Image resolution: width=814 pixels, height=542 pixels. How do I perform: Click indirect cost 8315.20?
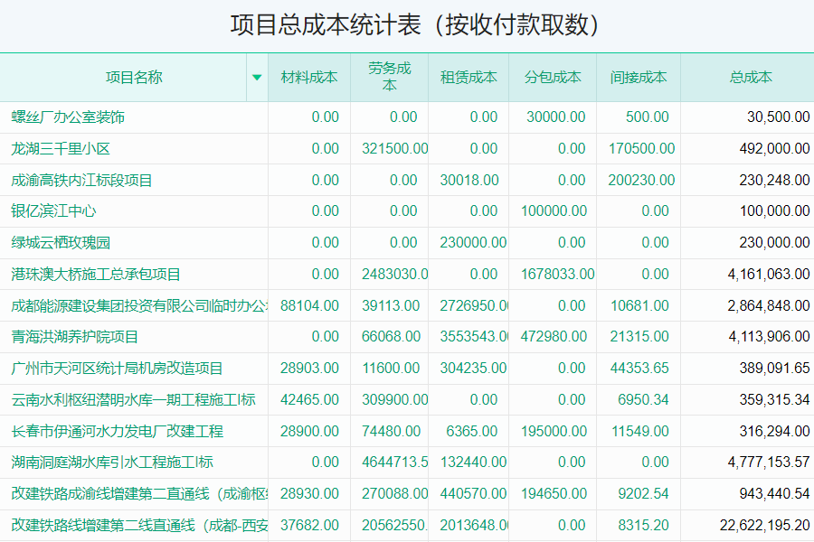coord(643,526)
